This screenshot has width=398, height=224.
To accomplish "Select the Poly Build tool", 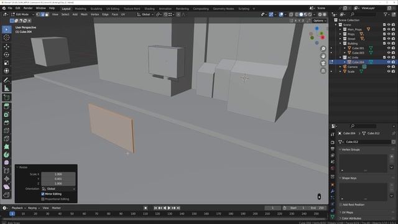I will [x=7, y=147].
